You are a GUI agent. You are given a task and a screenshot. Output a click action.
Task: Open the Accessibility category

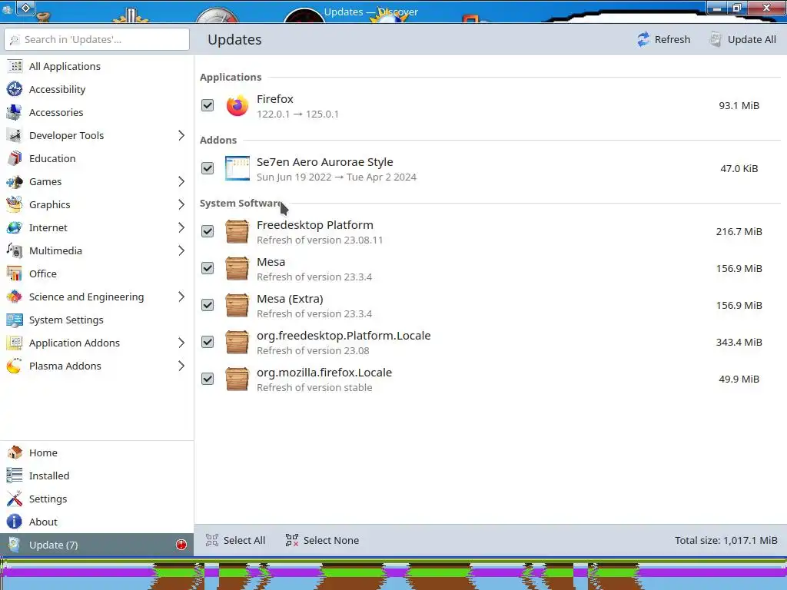pyautogui.click(x=96, y=89)
